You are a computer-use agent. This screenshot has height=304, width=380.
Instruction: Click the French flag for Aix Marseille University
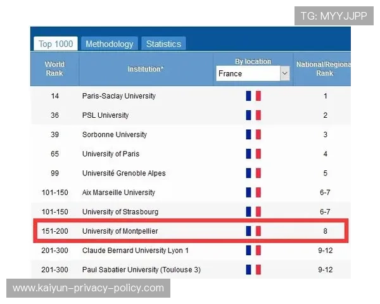click(253, 193)
